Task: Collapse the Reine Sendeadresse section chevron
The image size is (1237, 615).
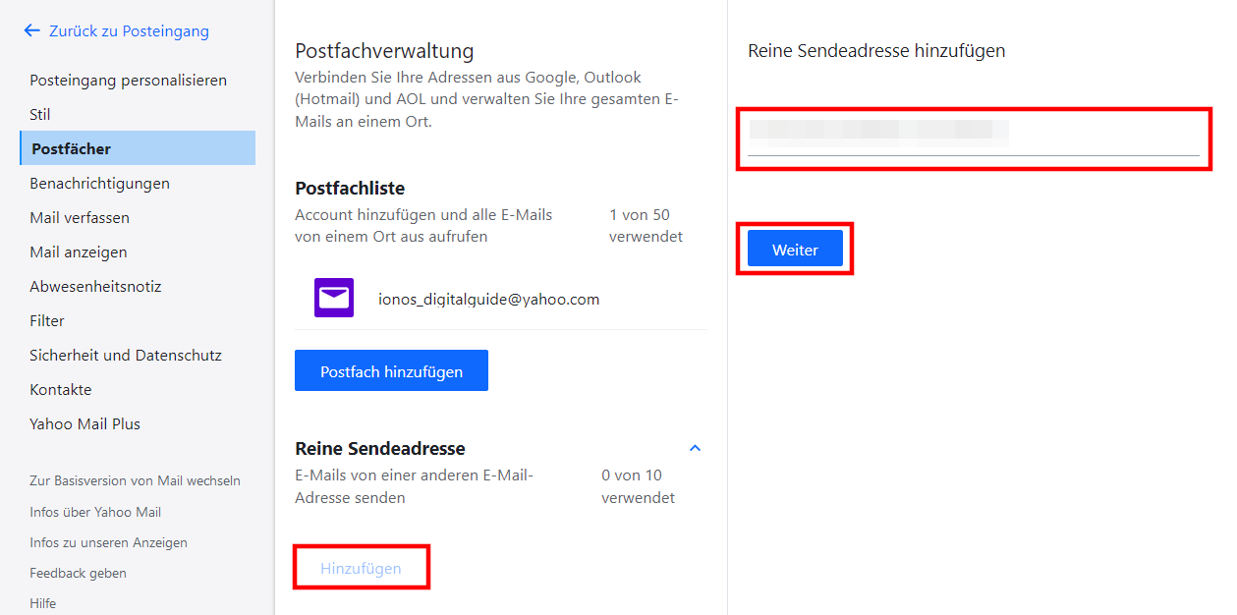Action: (696, 448)
